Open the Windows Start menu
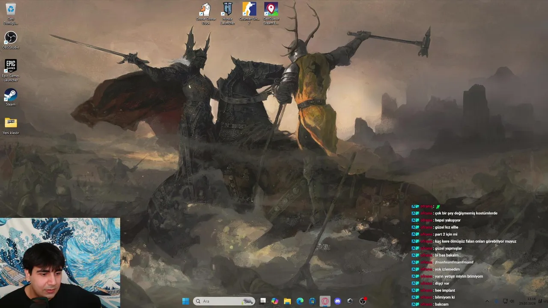This screenshot has width=548, height=308. 185,301
